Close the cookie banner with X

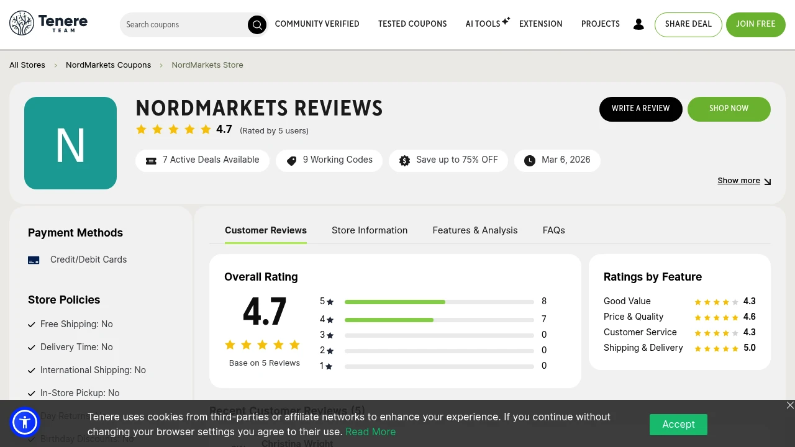pos(790,405)
